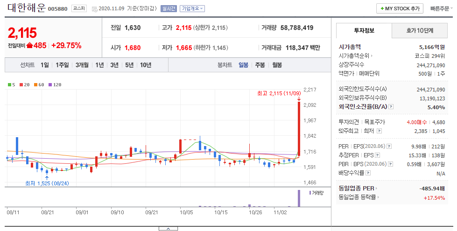Switch to the 투자정보 tab

point(364,31)
